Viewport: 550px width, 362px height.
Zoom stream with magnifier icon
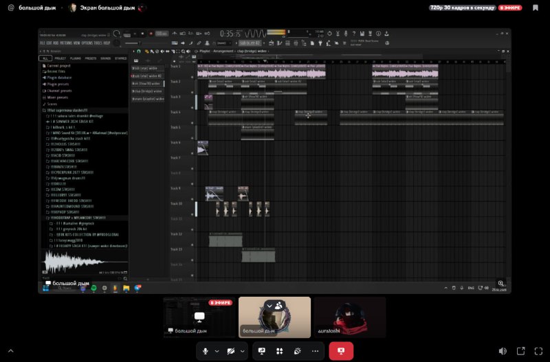[x=501, y=284]
